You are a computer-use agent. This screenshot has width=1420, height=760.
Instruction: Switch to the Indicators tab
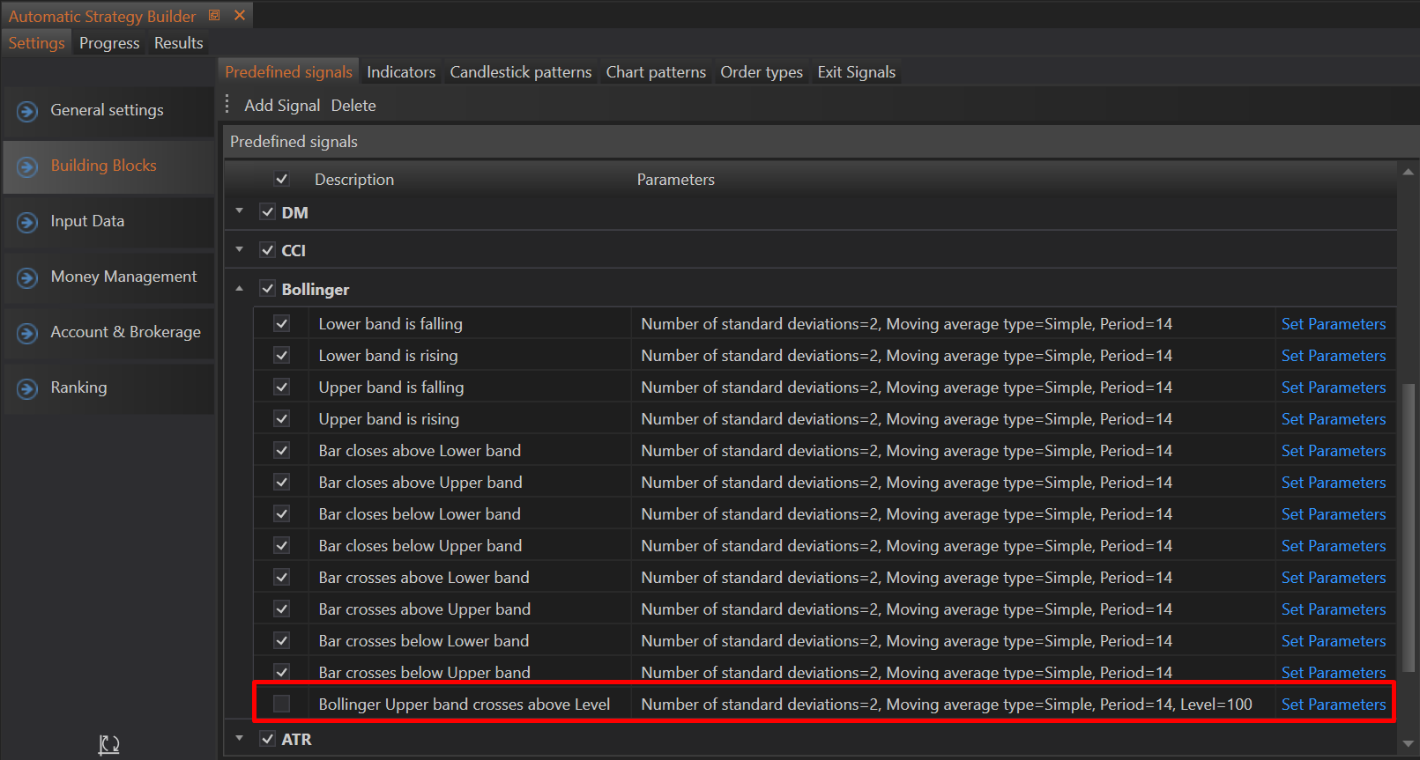pyautogui.click(x=401, y=72)
